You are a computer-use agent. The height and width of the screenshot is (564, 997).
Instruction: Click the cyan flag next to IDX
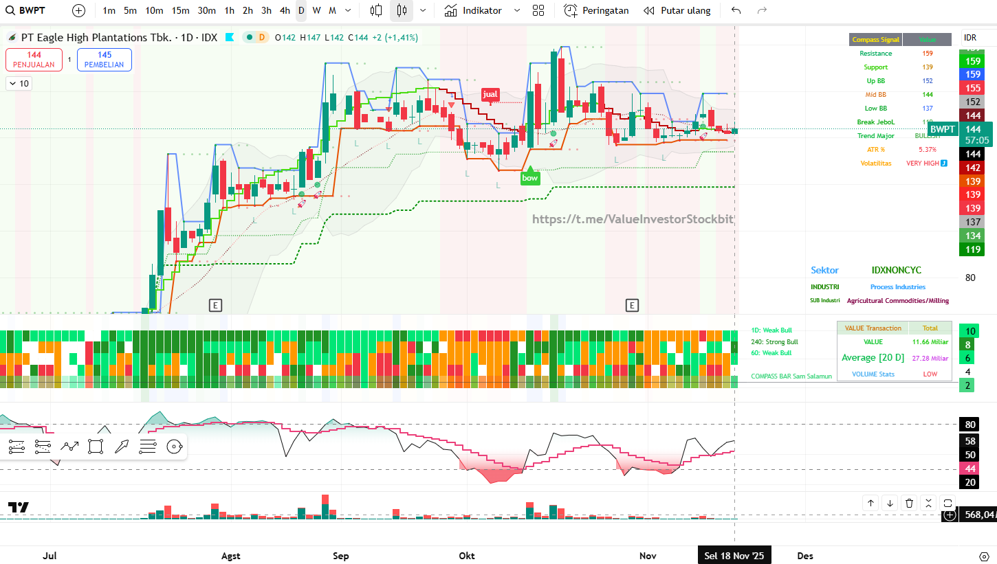[x=229, y=38]
